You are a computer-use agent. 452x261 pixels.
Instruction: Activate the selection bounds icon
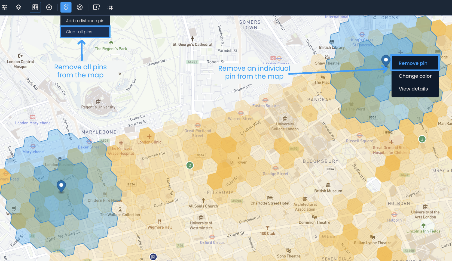[110, 7]
